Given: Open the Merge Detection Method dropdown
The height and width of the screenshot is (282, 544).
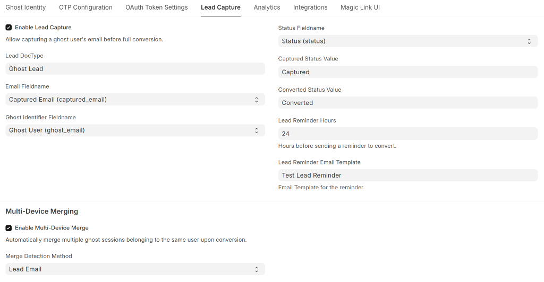Looking at the screenshot, I should pyautogui.click(x=135, y=269).
